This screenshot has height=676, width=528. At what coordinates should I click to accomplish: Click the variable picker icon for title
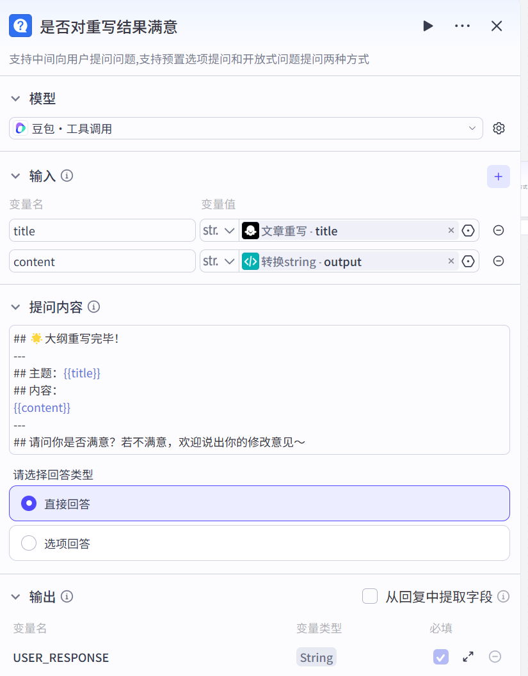[468, 230]
